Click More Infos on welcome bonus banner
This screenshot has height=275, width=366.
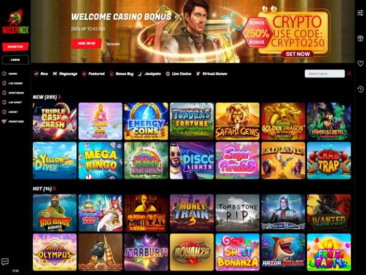87,44
